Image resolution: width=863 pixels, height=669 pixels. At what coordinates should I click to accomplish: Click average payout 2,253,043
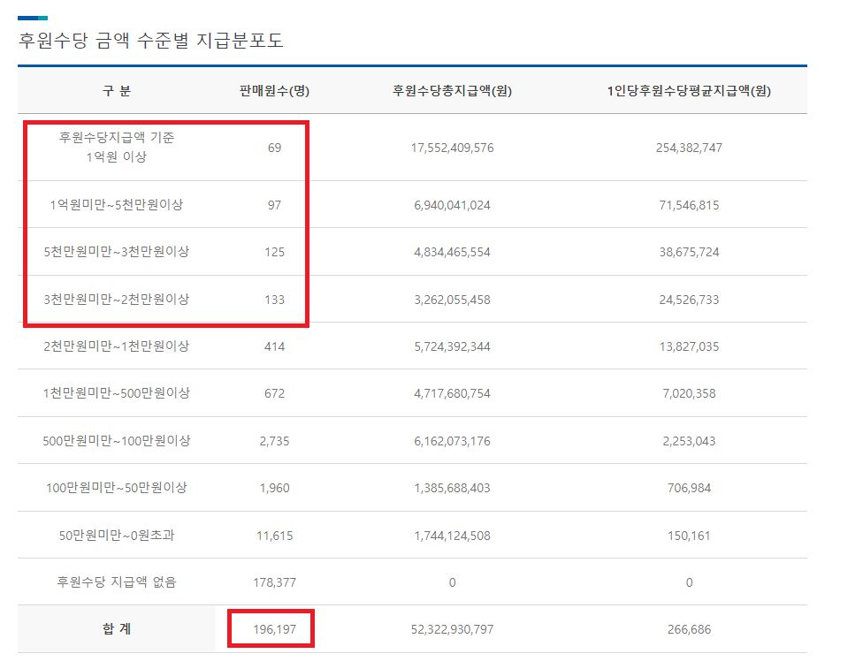pos(689,441)
